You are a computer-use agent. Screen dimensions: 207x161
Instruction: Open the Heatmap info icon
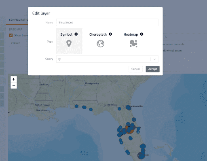click(x=142, y=34)
